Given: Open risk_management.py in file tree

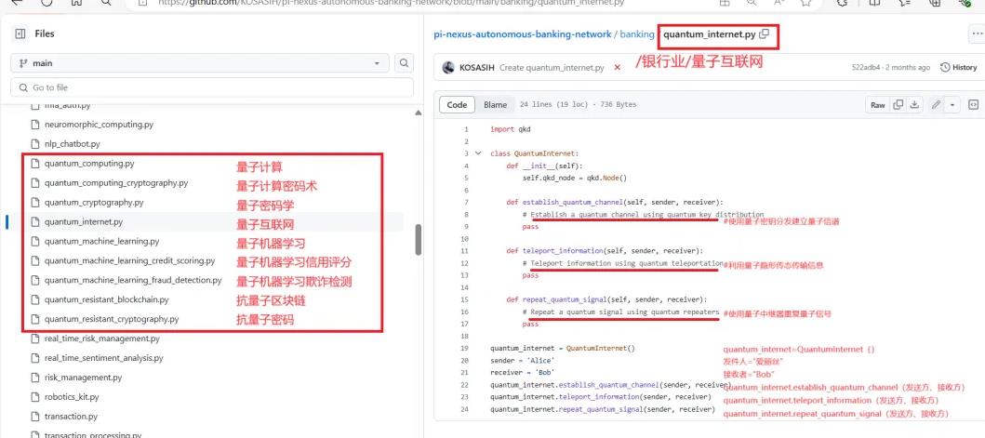Looking at the screenshot, I should [83, 378].
